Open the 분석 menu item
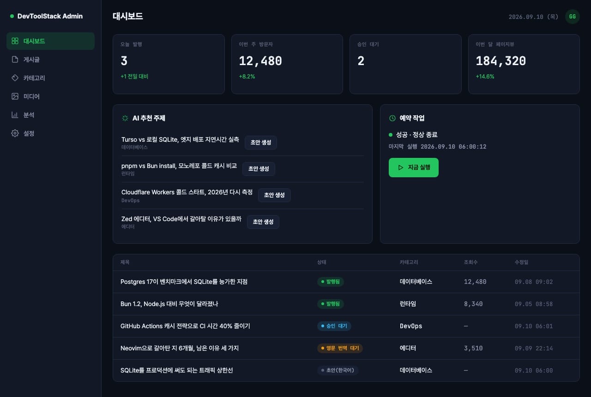 pyautogui.click(x=51, y=115)
